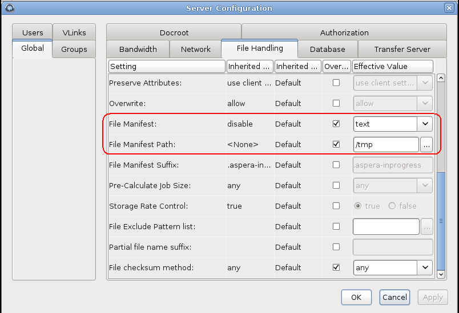Check the Pre-Calculate Job Size override box
The height and width of the screenshot is (313, 459).
coord(336,185)
